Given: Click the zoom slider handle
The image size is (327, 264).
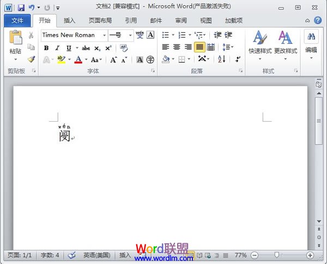Looking at the screenshot, I should pos(277,255).
